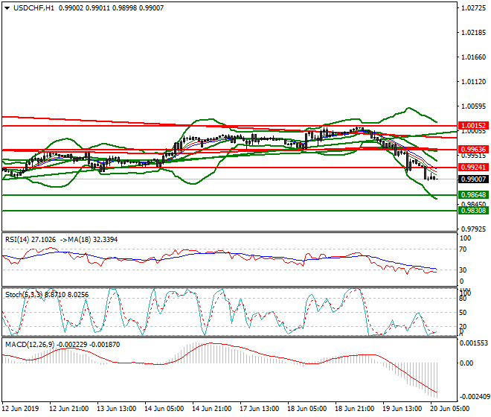This screenshot has width=491, height=417.
Task: Click the green 0.98308 support level label
Action: tap(473, 211)
